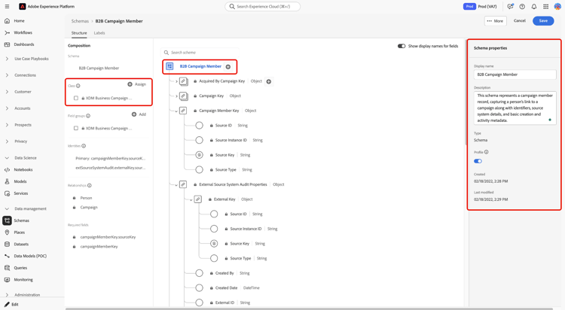Screen dimensions: 565x310
Task: Click the Cancel button
Action: click(519, 21)
